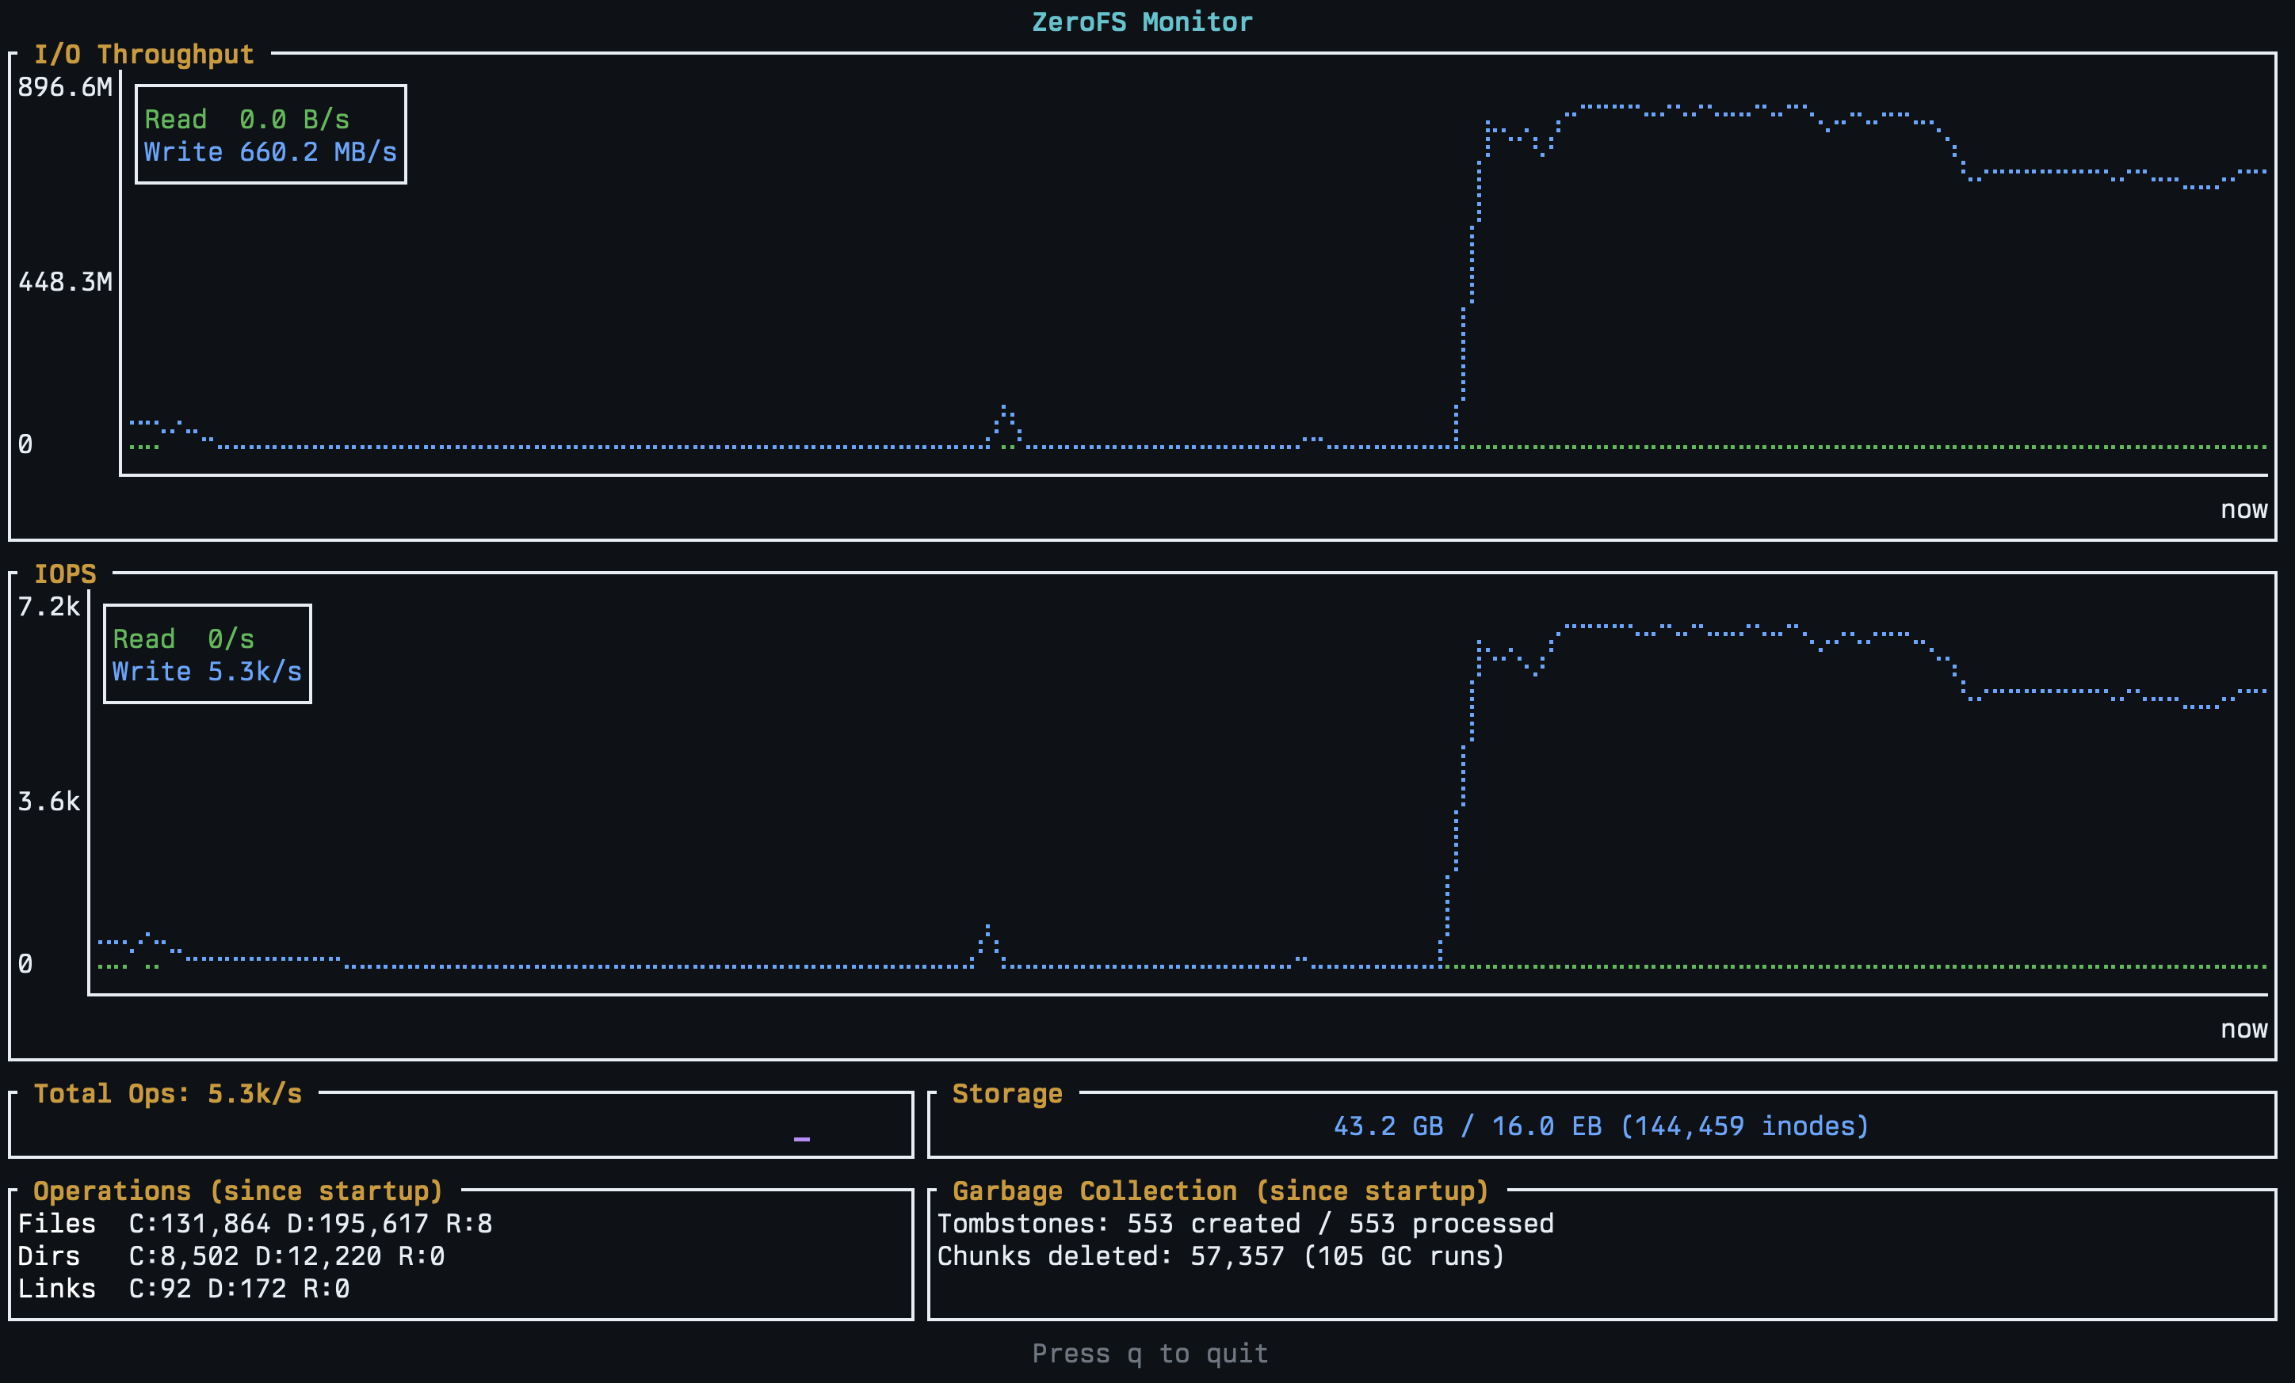The image size is (2295, 1383).
Task: Select the Read 0/s IOPS legend entry
Action: pos(184,638)
